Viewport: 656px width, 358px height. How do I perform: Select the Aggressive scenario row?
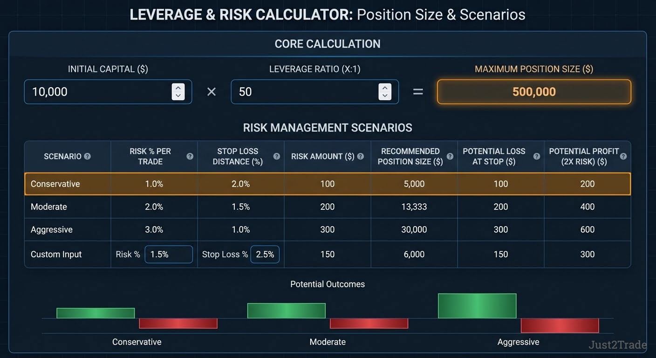(327, 230)
